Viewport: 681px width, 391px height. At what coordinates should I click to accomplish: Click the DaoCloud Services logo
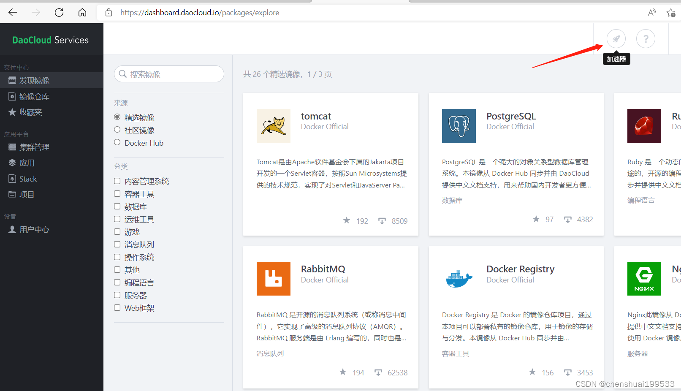click(50, 40)
